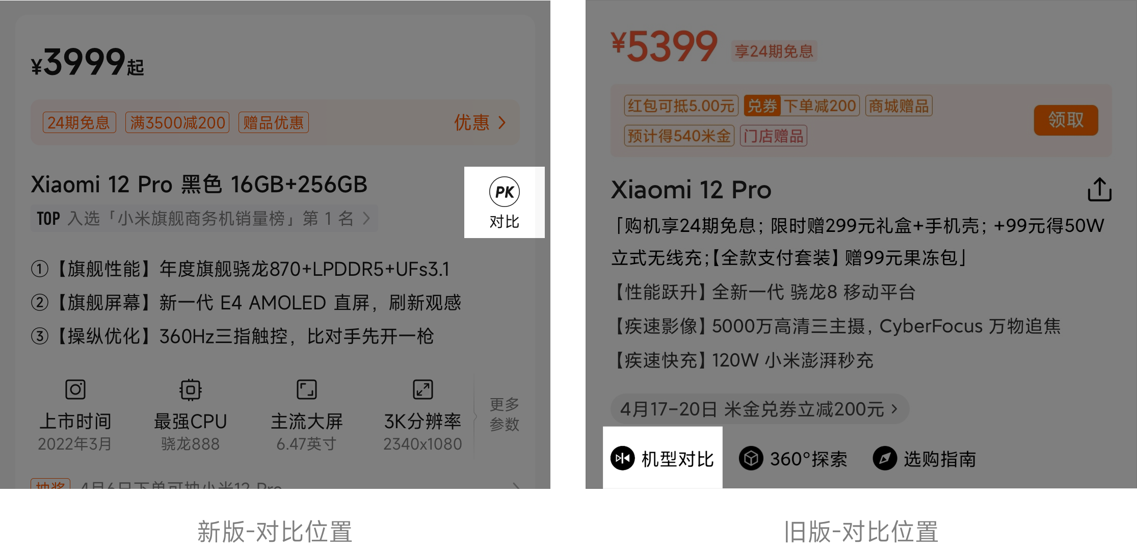Tap the 主流大屏 screen icon
Viewport: 1137px width, 548px height.
pyautogui.click(x=306, y=389)
